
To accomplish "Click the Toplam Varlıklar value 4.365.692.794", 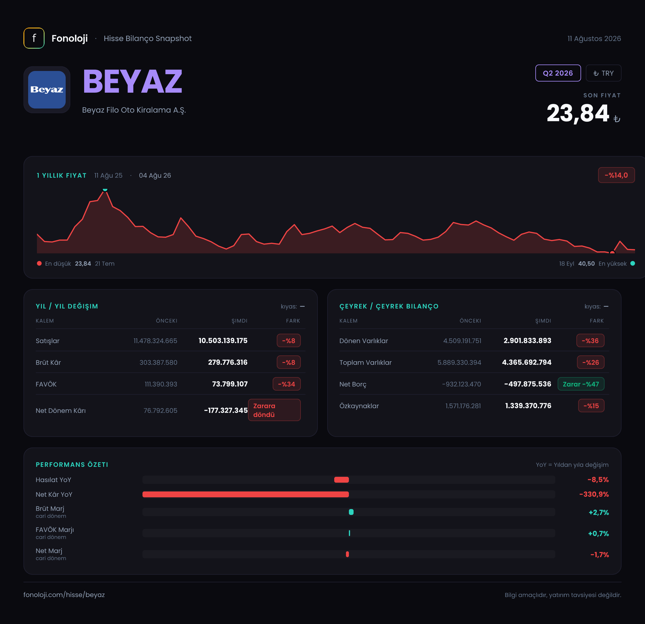I will [x=527, y=362].
